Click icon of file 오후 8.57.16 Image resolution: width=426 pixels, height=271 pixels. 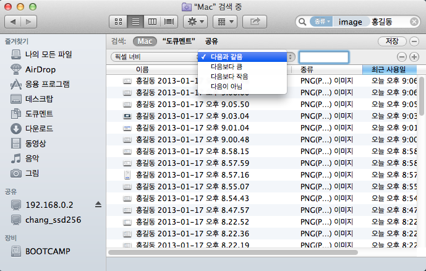point(127,174)
